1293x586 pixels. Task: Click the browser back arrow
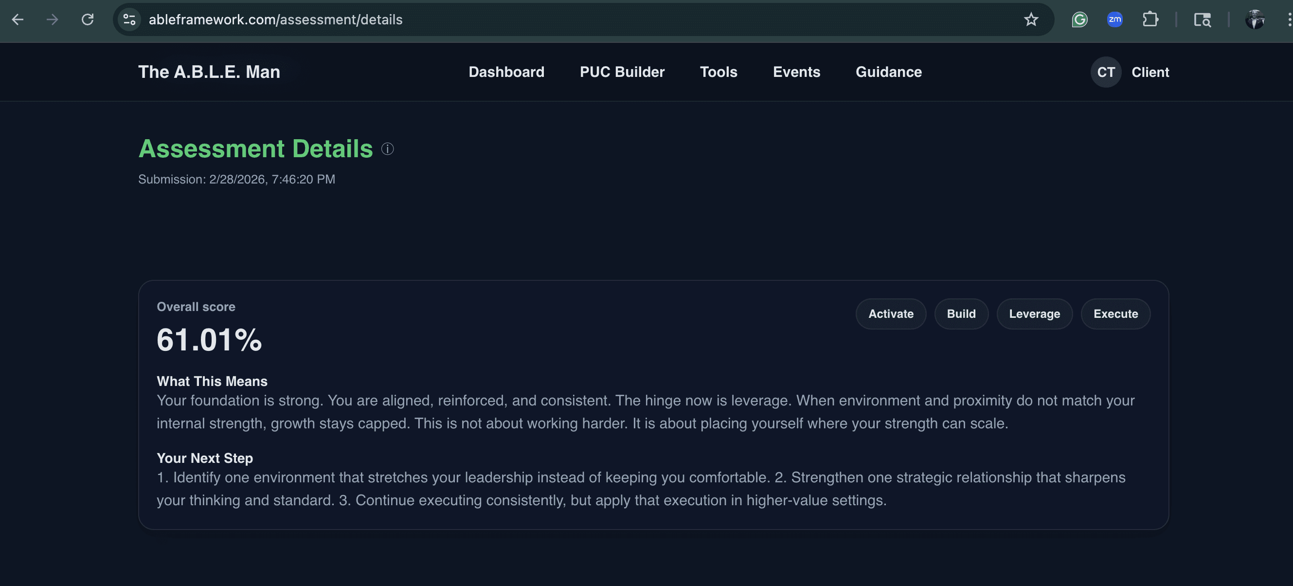pos(18,19)
